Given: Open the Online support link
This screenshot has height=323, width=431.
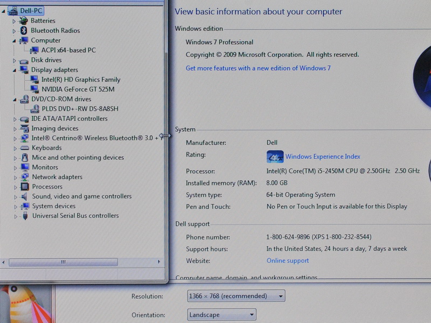Looking at the screenshot, I should click(x=288, y=261).
